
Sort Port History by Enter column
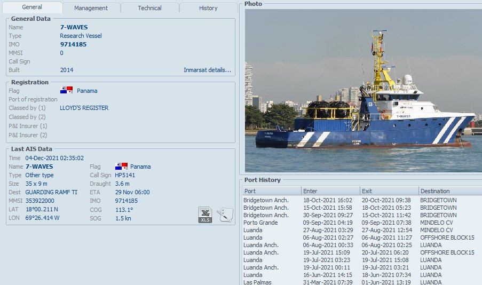[330, 191]
